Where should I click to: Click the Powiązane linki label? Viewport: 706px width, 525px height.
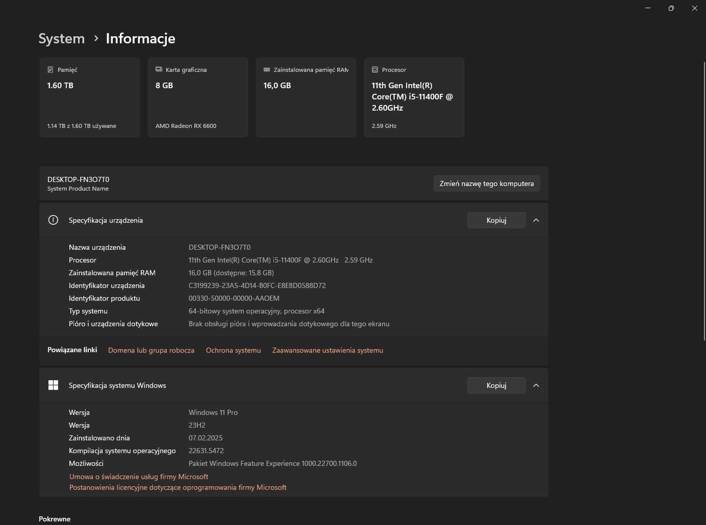72,350
